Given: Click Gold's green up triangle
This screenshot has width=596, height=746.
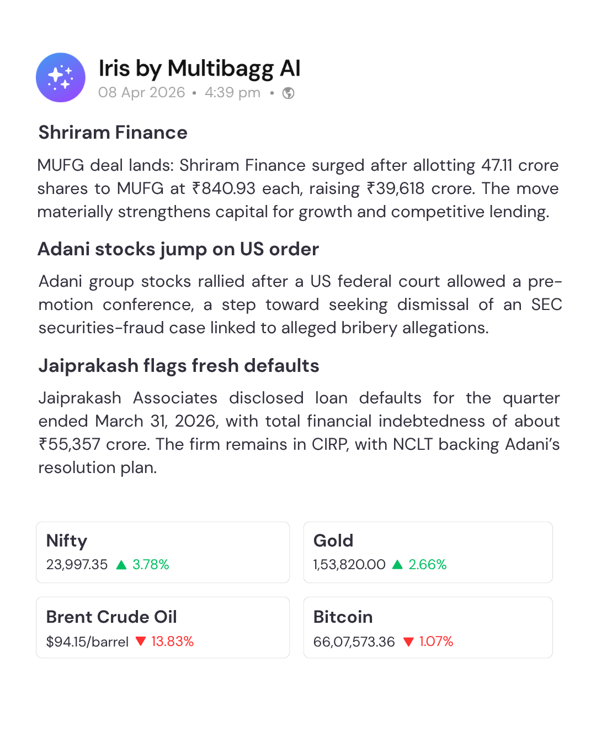Looking at the screenshot, I should tap(397, 565).
